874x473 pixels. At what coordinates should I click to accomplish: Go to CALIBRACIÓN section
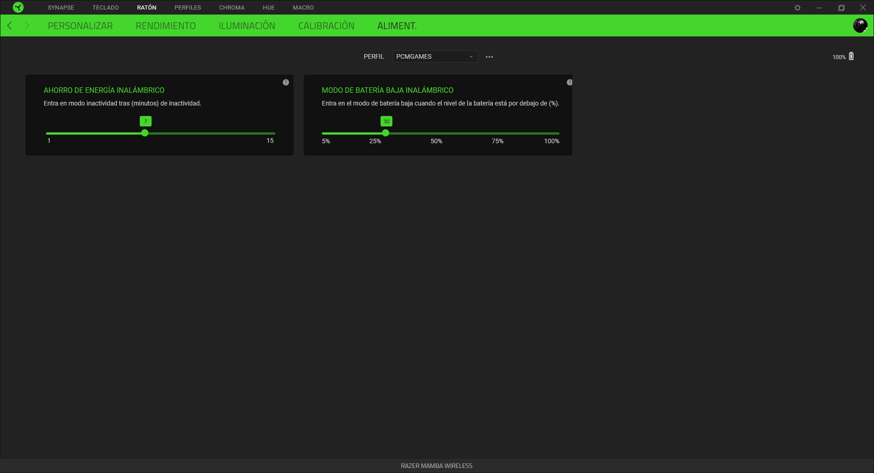click(326, 26)
